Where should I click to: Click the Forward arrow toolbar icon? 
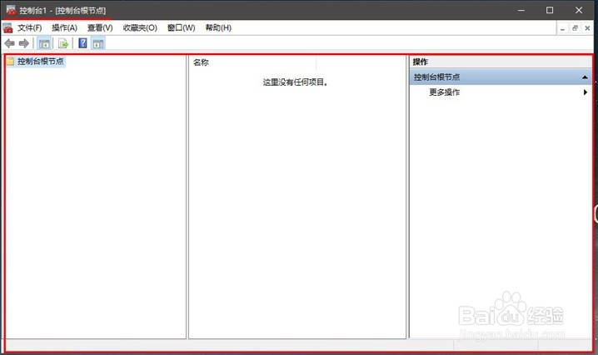pos(24,43)
